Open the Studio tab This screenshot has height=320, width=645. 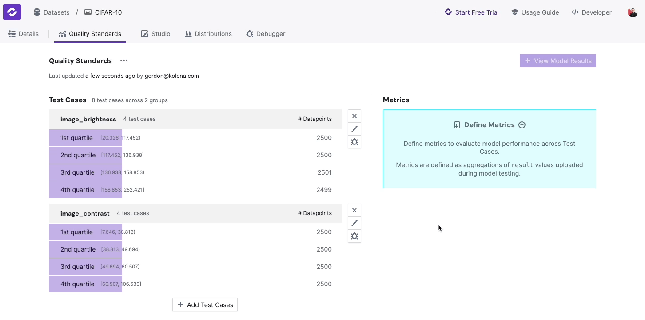coord(156,34)
